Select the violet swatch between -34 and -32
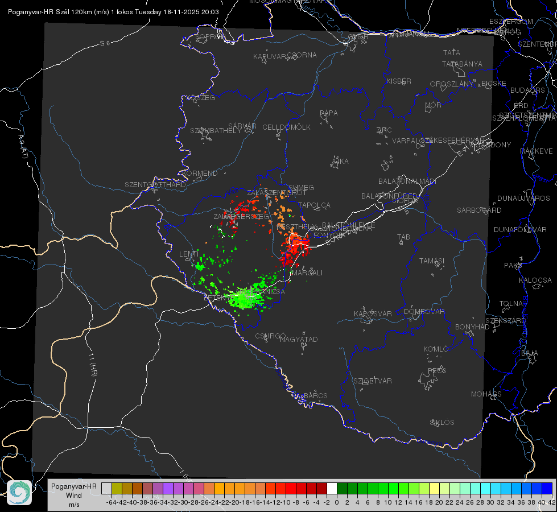Screen dimensions: 557x512 168,488
